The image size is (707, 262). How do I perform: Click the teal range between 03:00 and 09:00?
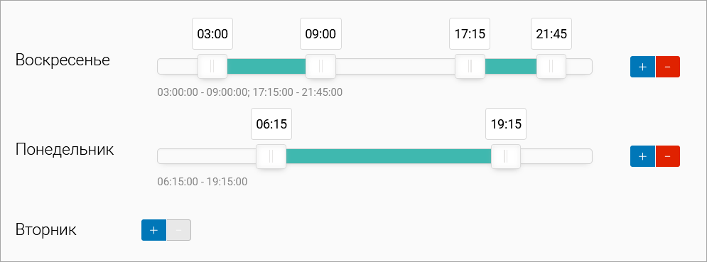coord(266,66)
